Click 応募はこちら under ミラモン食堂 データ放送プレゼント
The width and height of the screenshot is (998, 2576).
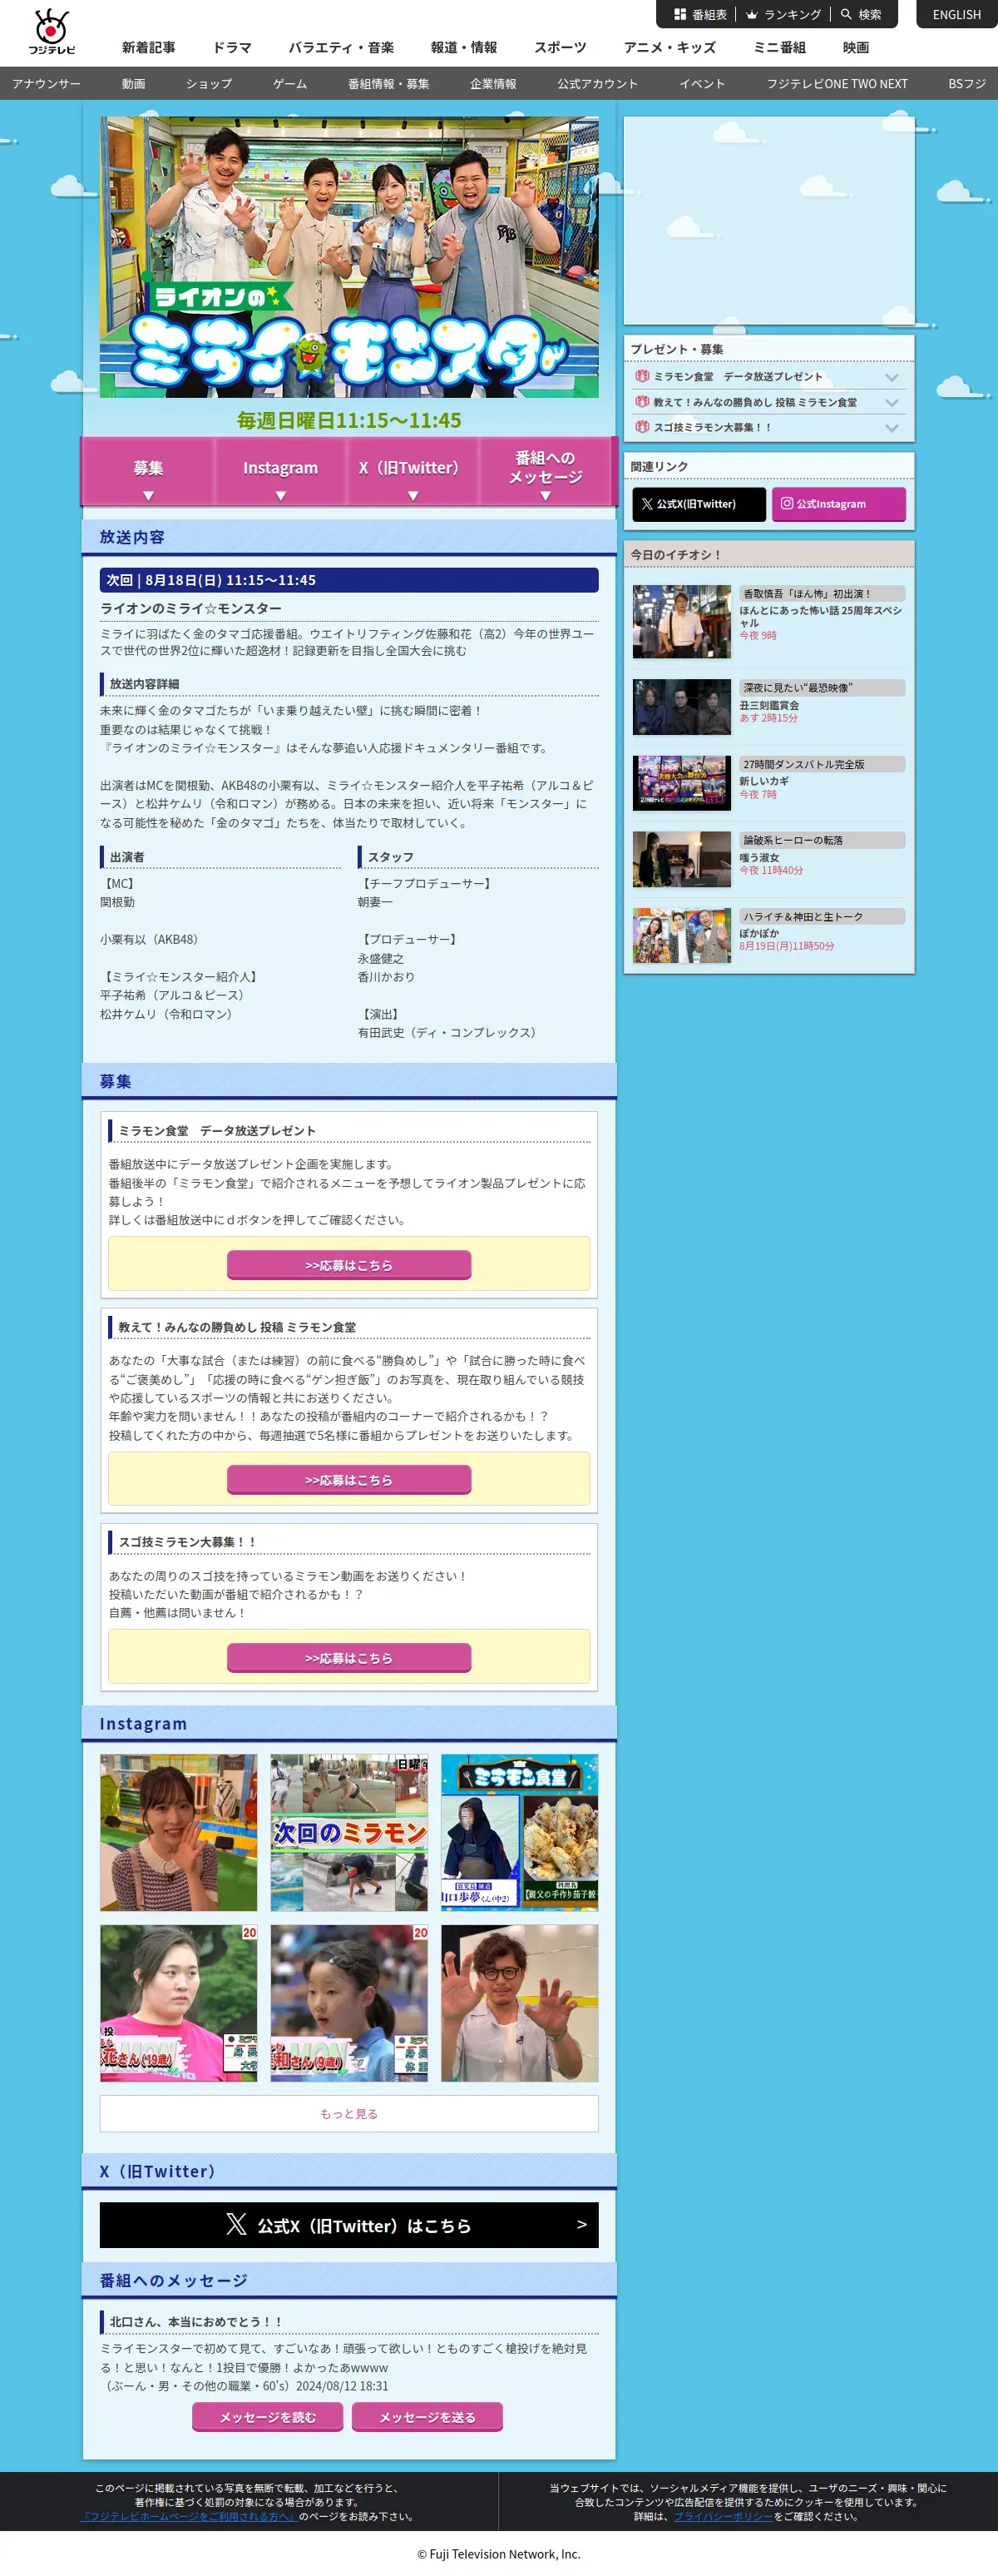(x=348, y=1264)
